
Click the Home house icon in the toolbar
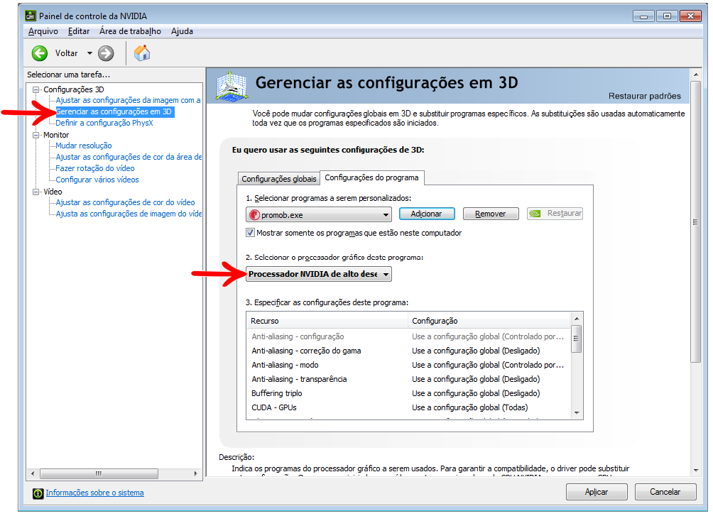142,53
